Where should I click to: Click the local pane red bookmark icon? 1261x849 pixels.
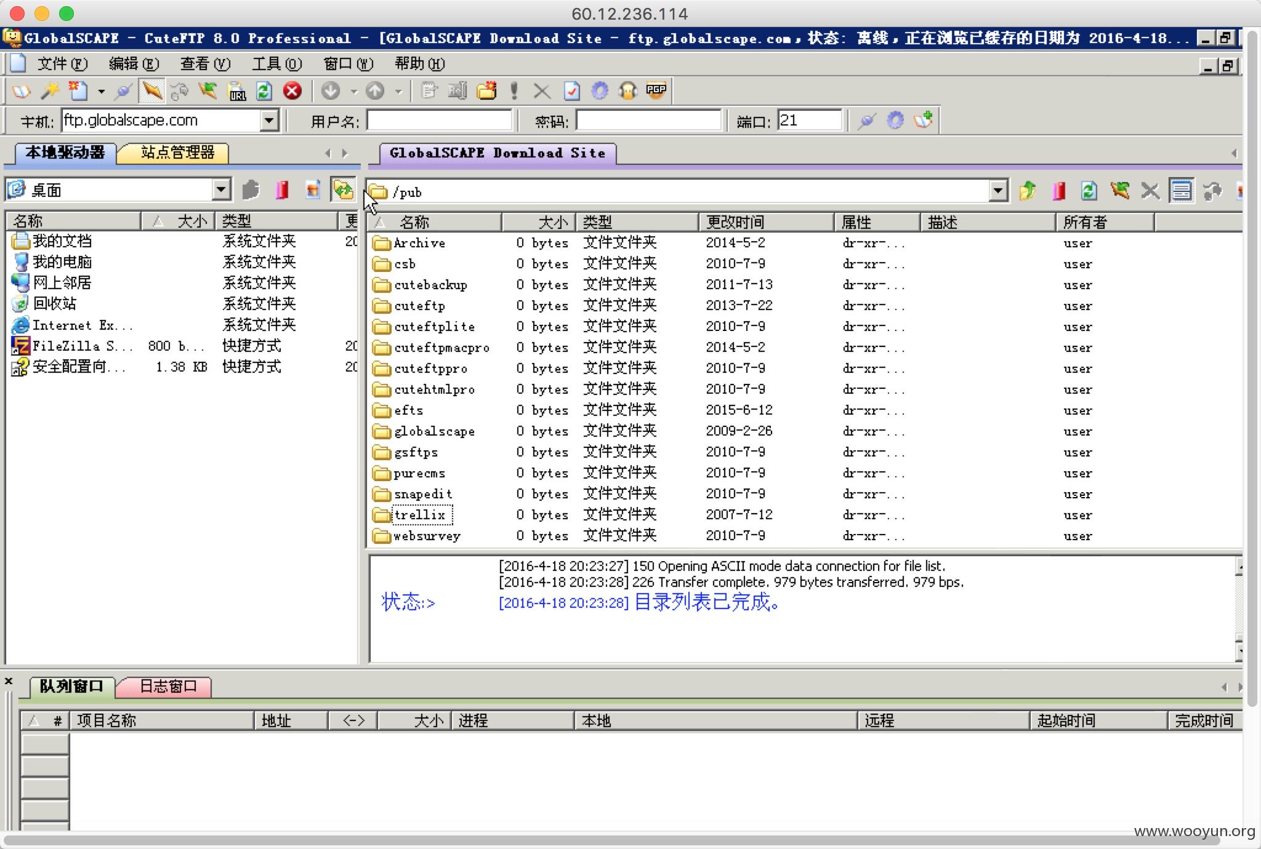coord(282,190)
